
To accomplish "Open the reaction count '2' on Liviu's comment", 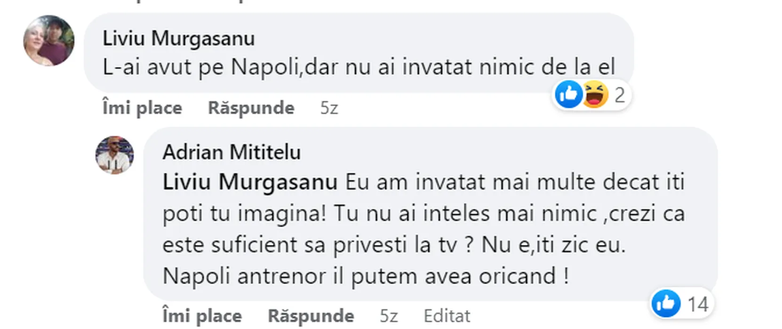I will (619, 95).
